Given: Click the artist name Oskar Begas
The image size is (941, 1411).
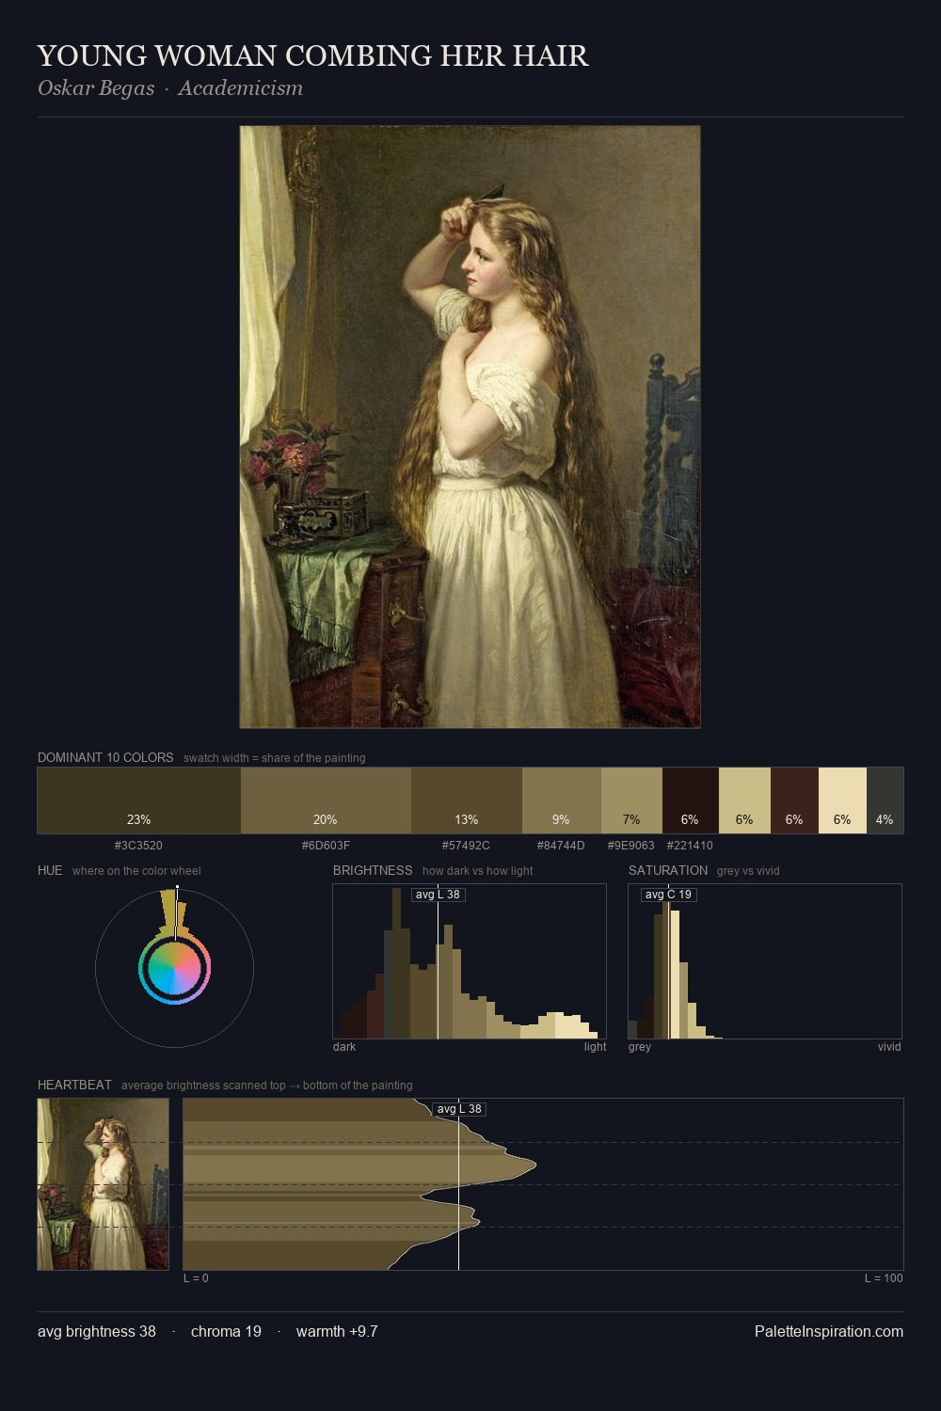Looking at the screenshot, I should (x=96, y=88).
